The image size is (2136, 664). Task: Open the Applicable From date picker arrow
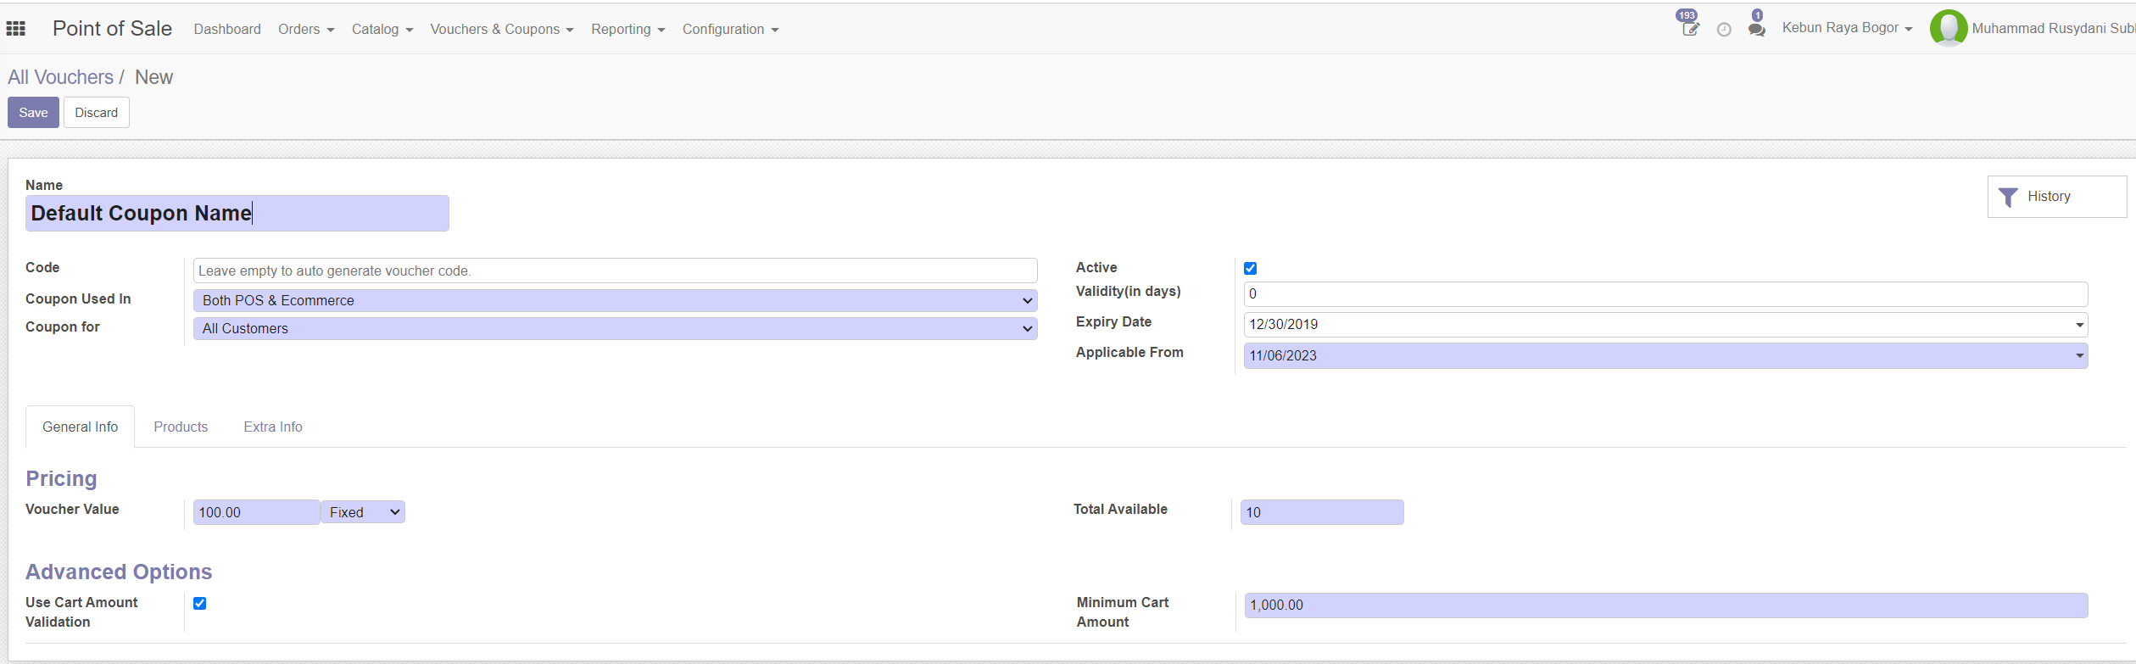[x=2079, y=355]
